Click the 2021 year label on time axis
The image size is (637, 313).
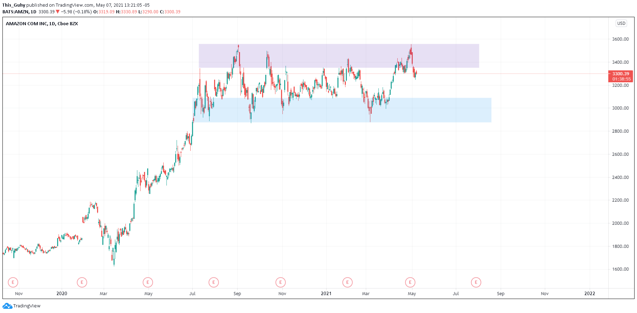(x=326, y=294)
